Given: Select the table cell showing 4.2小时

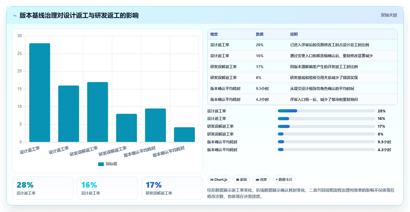Looking at the screenshot, I should [262, 100].
